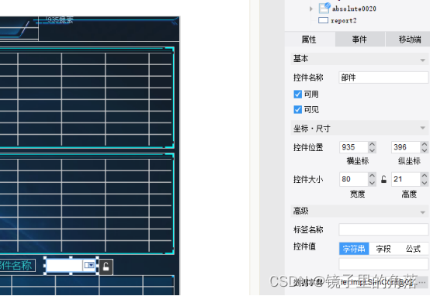Toggle the 可见 checkbox
Screen dimensions: 430x296
point(297,109)
